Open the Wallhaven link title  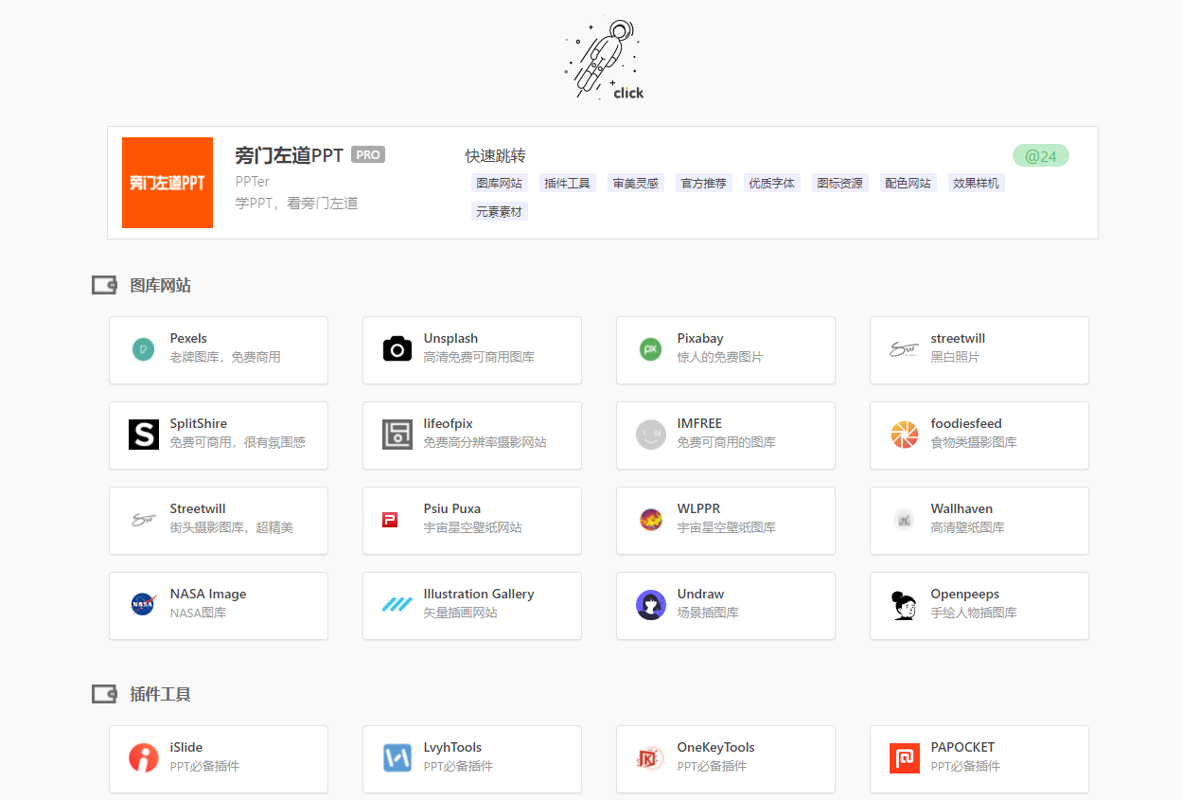961,508
